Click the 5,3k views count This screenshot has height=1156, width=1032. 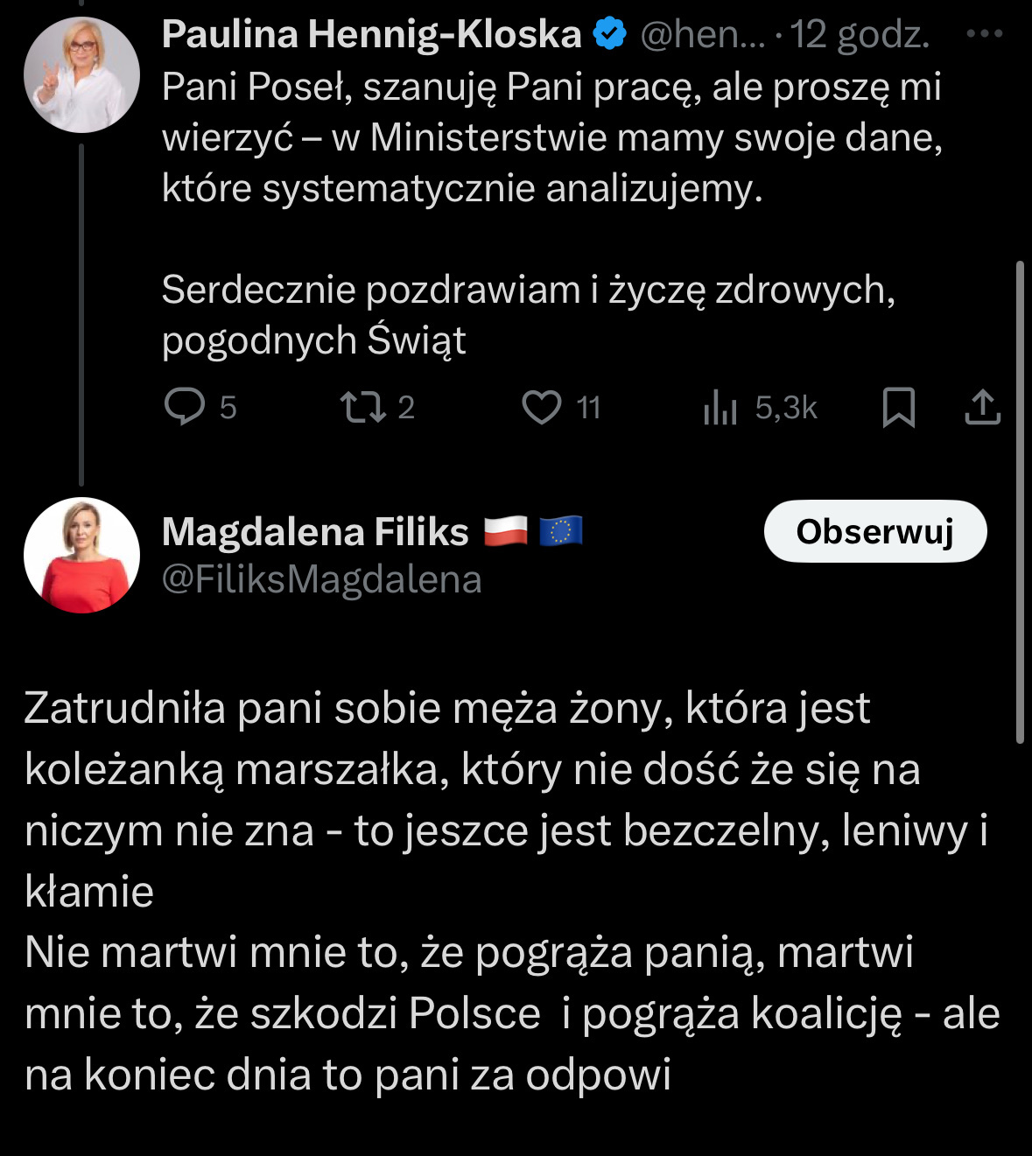[x=785, y=407]
